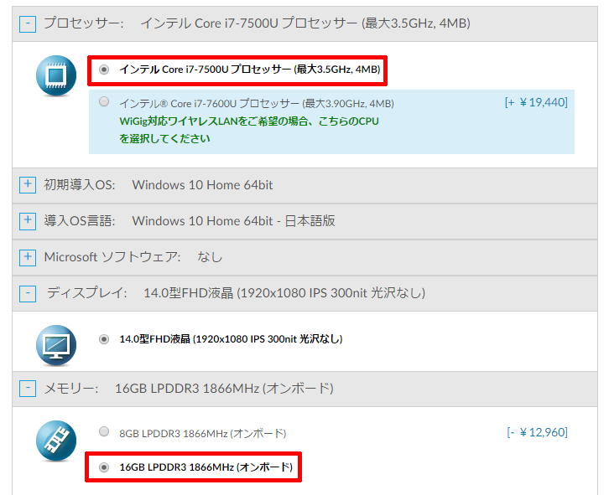Click the memory module icon
Image resolution: width=609 pixels, height=495 pixels.
[x=56, y=441]
